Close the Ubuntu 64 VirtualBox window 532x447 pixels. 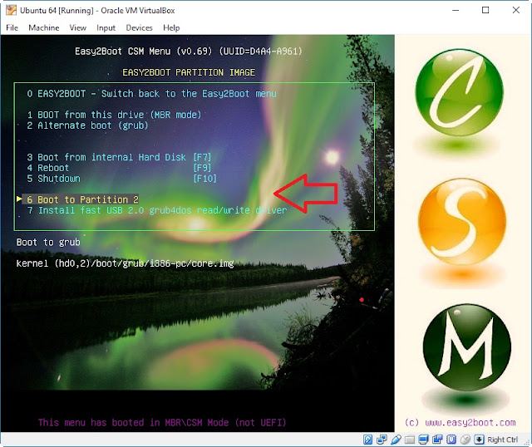pyautogui.click(x=516, y=10)
